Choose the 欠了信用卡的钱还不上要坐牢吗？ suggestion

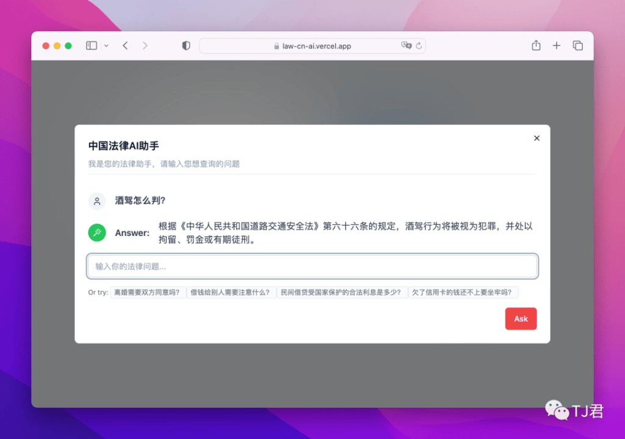[463, 293]
